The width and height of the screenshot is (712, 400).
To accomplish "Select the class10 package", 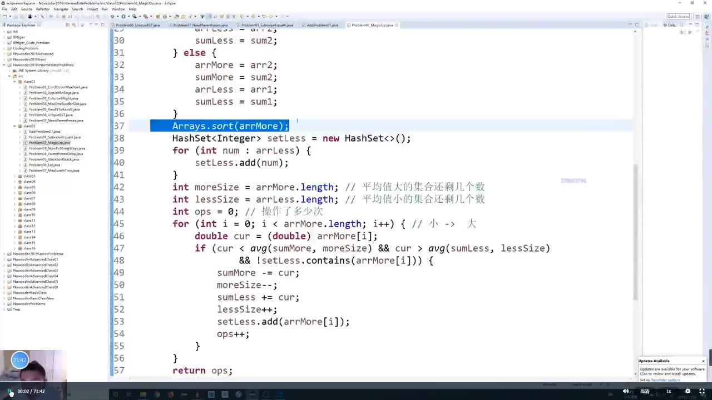I will tap(29, 215).
